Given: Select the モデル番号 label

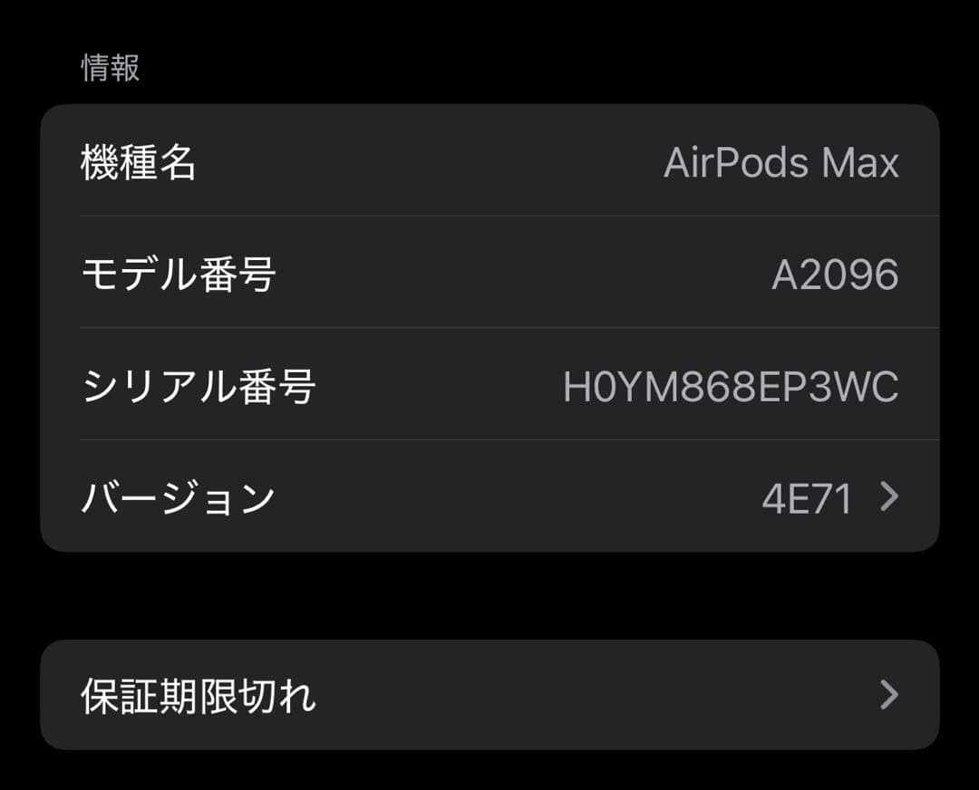Looking at the screenshot, I should tap(179, 275).
